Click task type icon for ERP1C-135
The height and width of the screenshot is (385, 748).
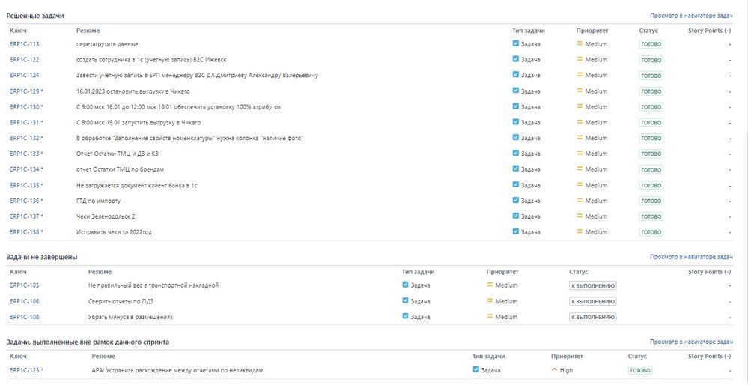[515, 184]
